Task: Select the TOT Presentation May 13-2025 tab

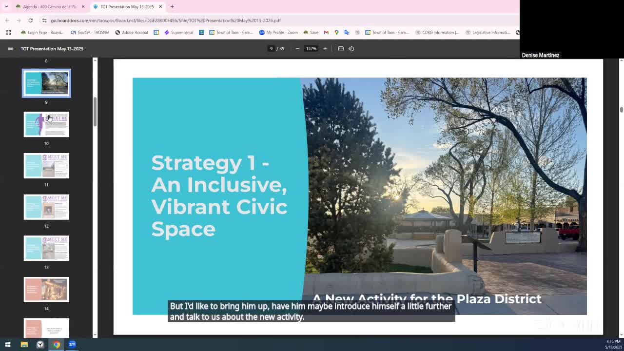Action: click(128, 6)
